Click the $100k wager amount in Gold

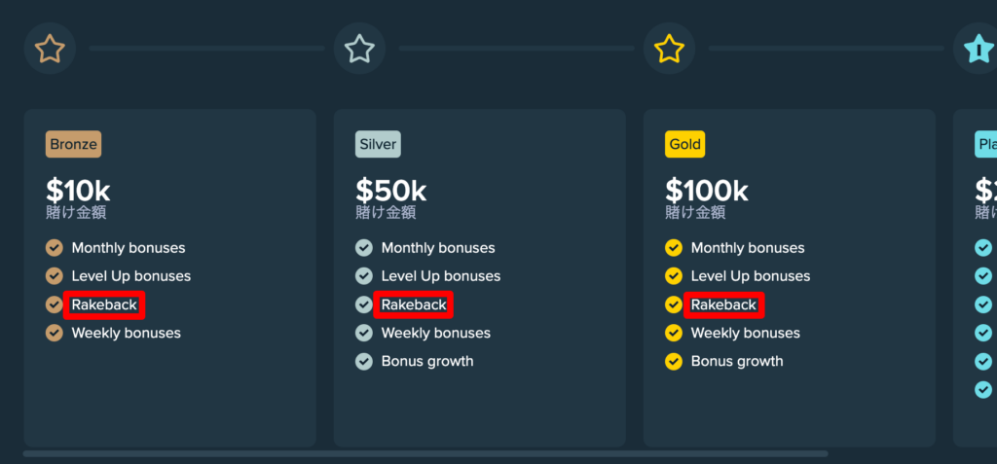(x=707, y=191)
